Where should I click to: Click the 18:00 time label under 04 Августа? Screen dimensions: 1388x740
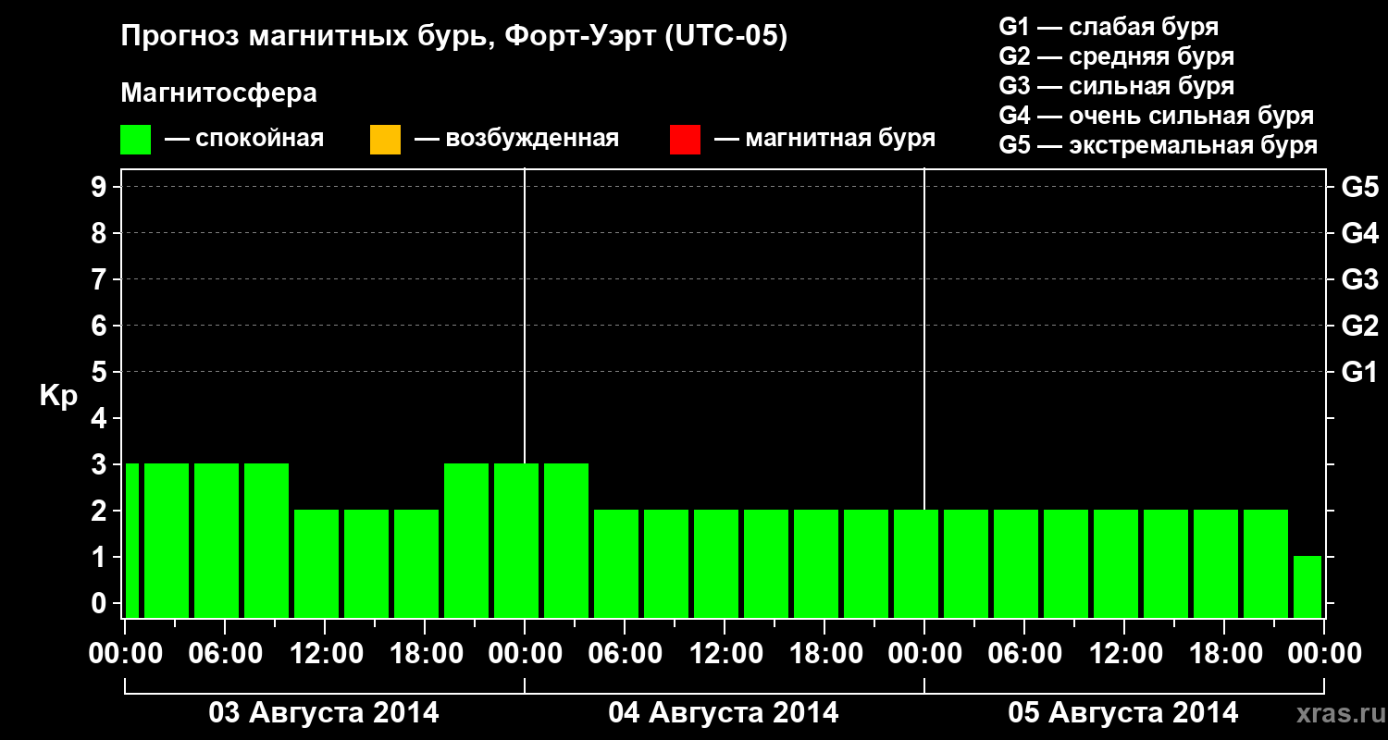coord(824,654)
